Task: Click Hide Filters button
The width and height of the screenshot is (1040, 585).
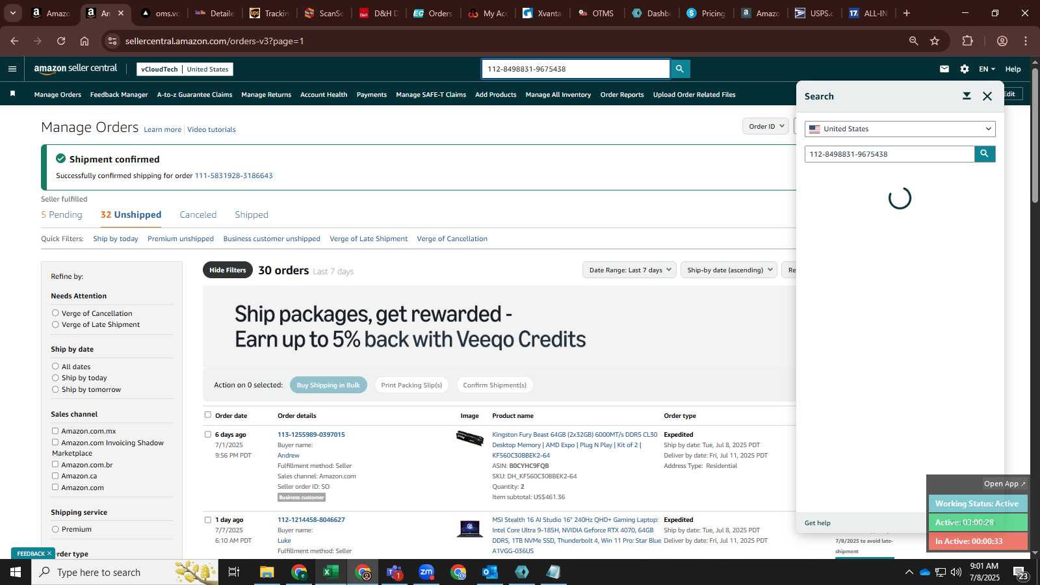Action: point(227,270)
